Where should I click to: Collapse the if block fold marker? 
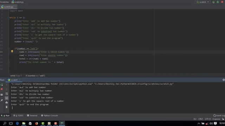pos(8,48)
